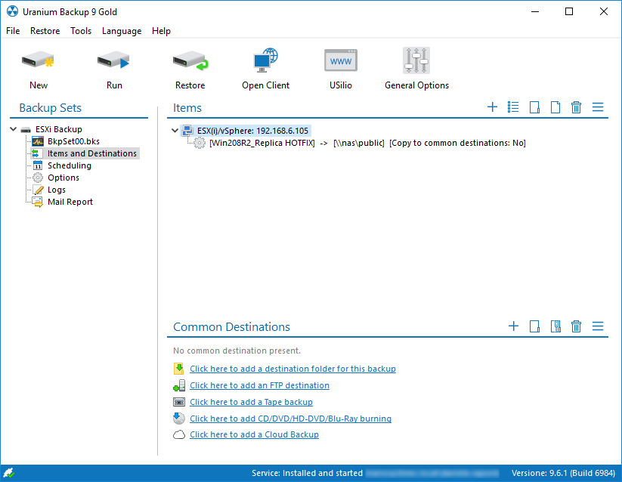Click the trash icon in Common Destinations header

coord(576,326)
